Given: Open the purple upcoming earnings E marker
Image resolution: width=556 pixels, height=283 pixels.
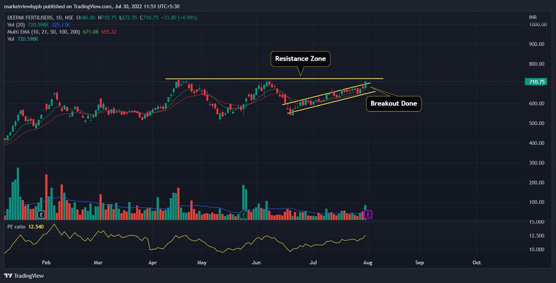Looking at the screenshot, I should (x=368, y=215).
